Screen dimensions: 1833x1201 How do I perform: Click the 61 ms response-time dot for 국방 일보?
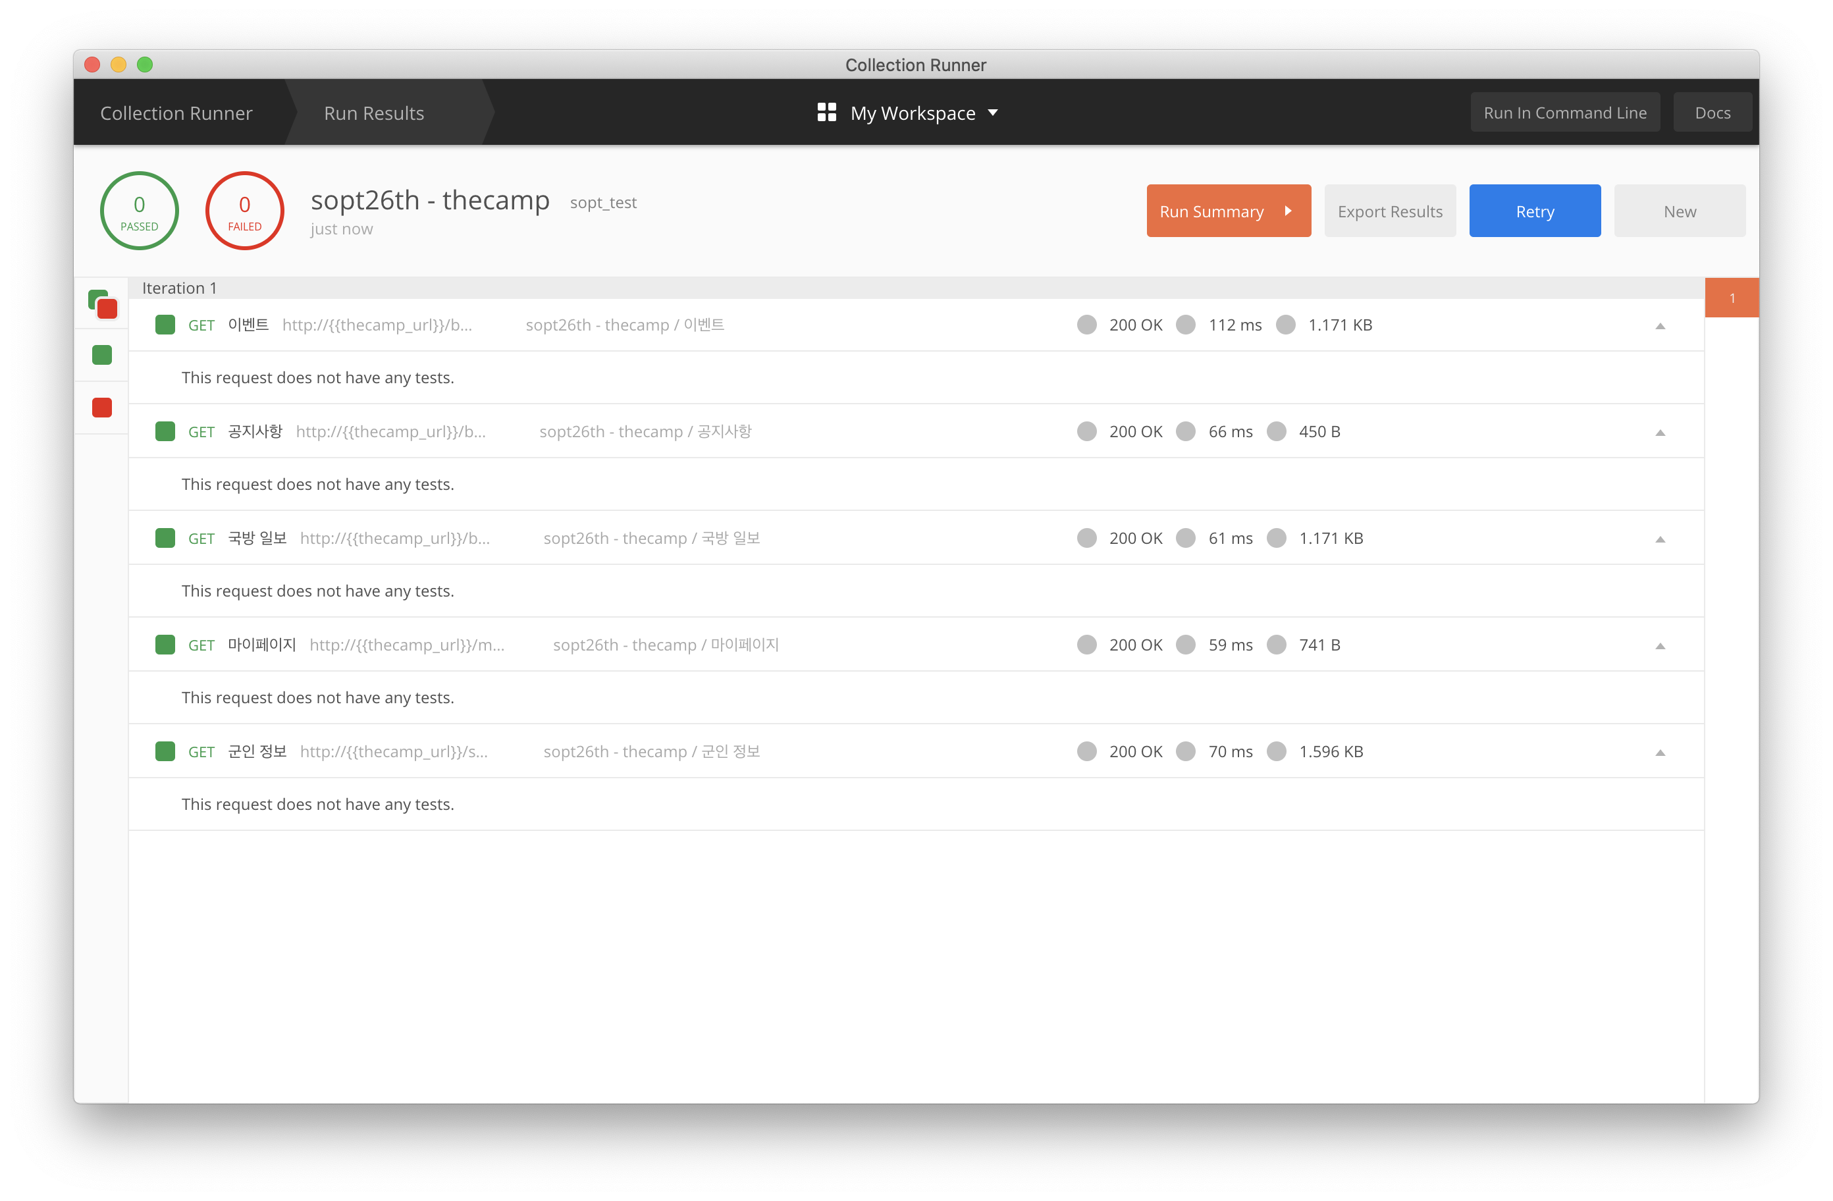point(1186,538)
